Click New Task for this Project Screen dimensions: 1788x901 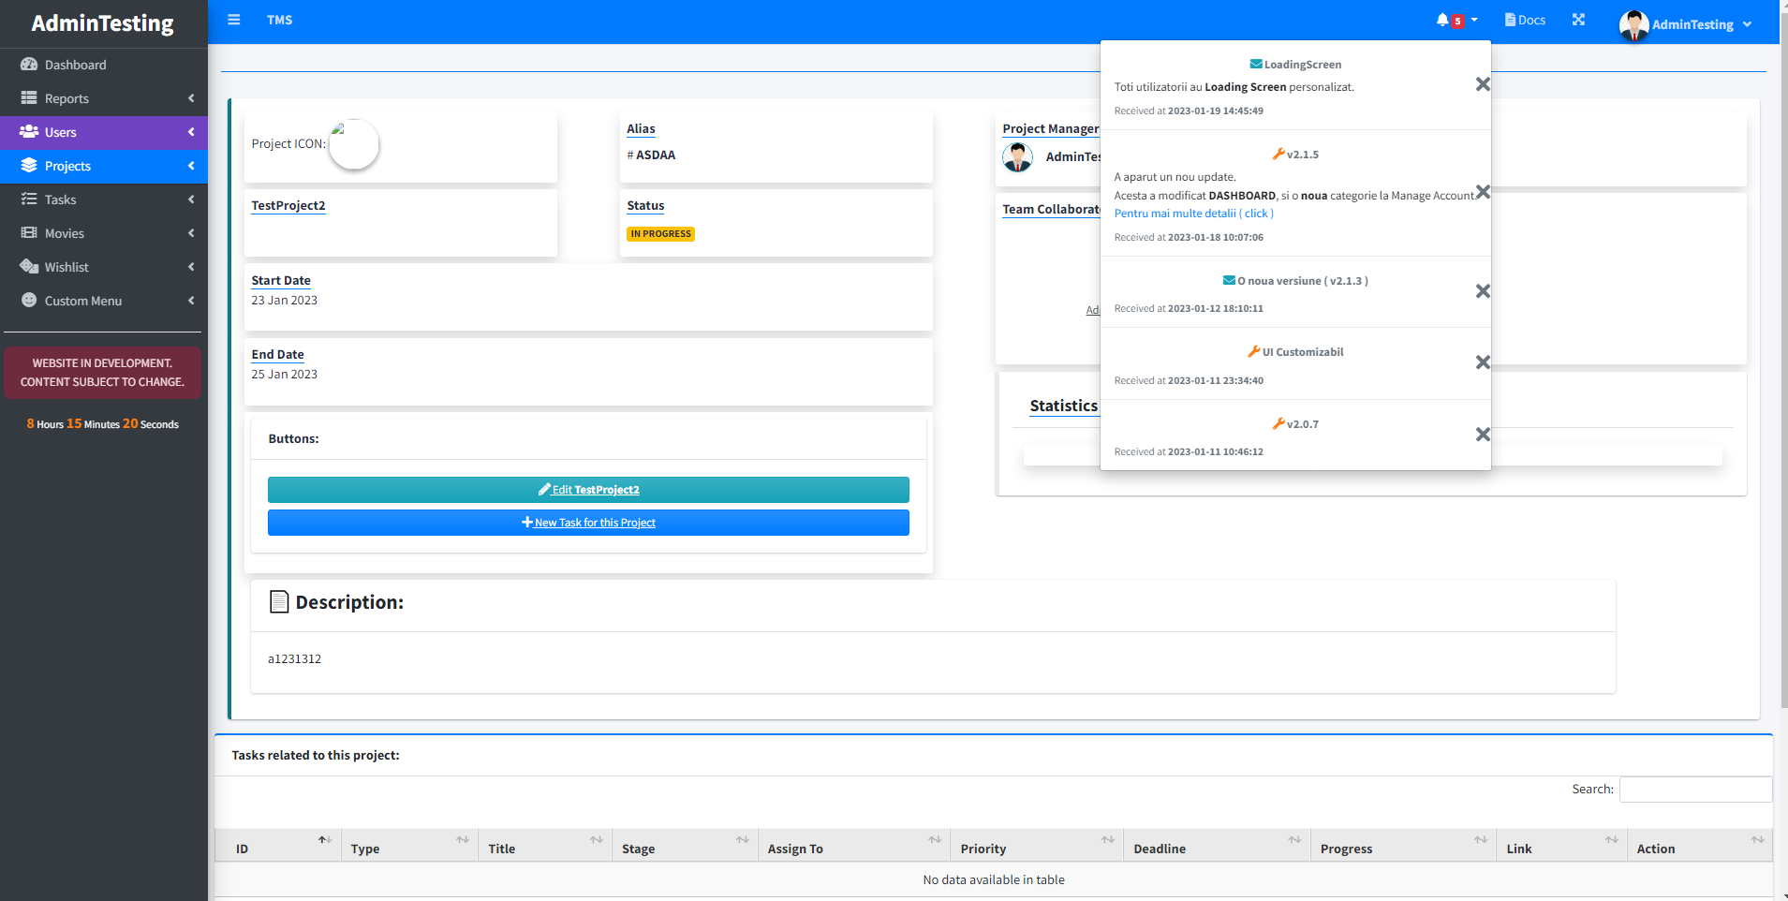(588, 523)
